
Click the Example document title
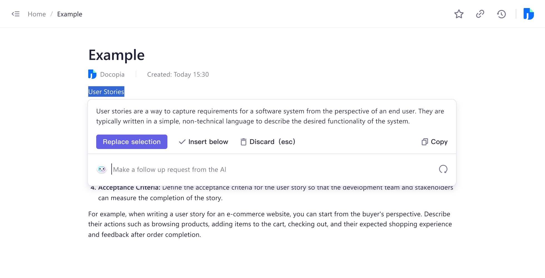tap(117, 55)
